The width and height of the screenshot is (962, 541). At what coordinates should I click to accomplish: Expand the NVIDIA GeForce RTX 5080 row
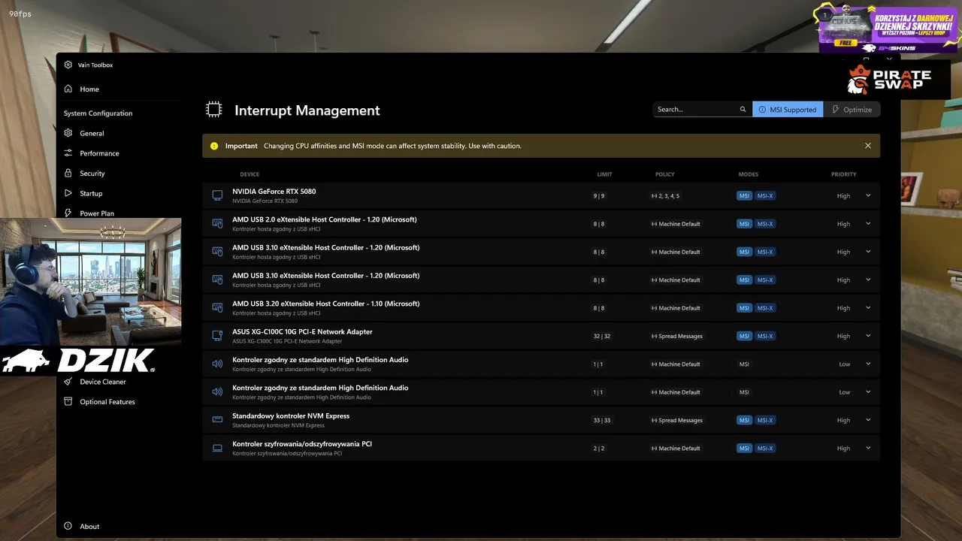(x=868, y=195)
